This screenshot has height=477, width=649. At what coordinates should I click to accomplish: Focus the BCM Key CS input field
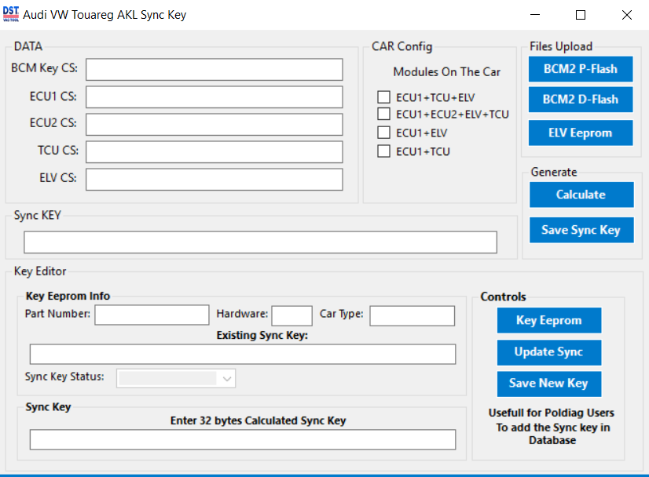pyautogui.click(x=214, y=70)
